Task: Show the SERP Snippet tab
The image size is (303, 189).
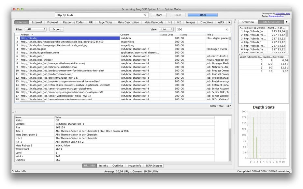Action: 154,165
